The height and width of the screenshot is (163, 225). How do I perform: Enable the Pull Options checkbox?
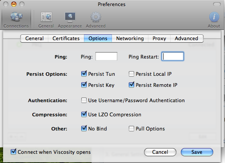(131, 129)
